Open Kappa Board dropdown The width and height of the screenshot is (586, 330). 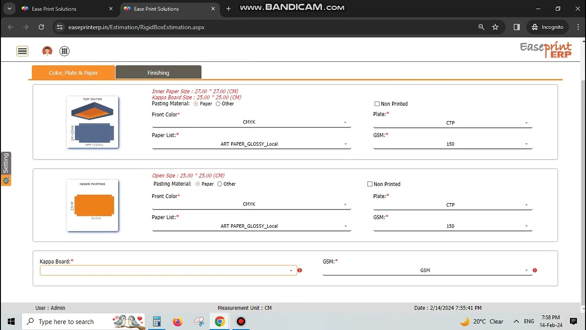(168, 270)
